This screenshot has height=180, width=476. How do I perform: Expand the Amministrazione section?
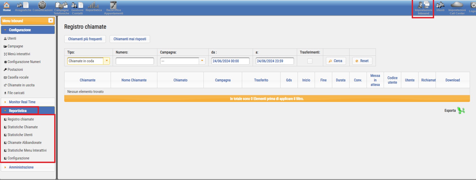tap(21, 167)
